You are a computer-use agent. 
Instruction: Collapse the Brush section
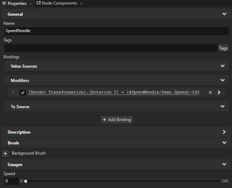click(224, 143)
